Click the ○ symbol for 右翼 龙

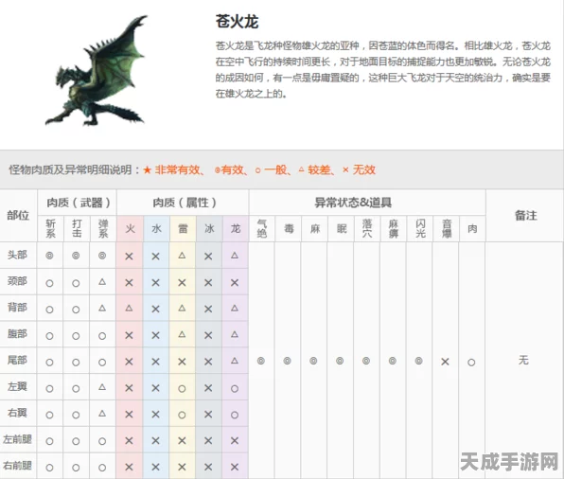tap(235, 415)
